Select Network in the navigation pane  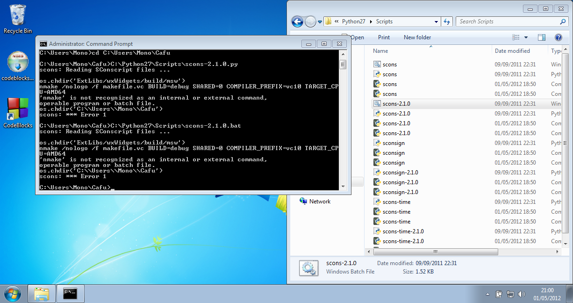[x=320, y=202]
